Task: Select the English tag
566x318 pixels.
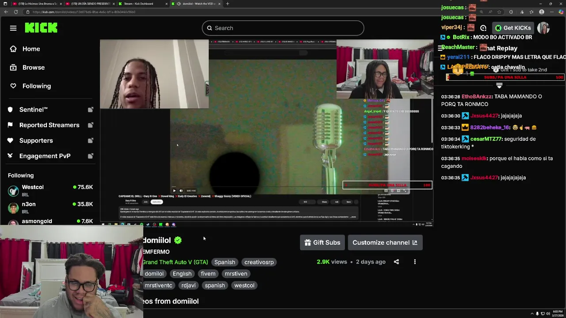Action: pos(182,274)
